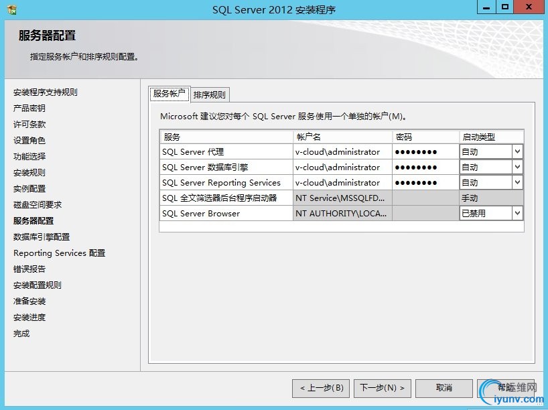Screen dimensions: 548x410
Task: Click the NT Service\MSSQLFD... account cell
Action: click(x=342, y=198)
